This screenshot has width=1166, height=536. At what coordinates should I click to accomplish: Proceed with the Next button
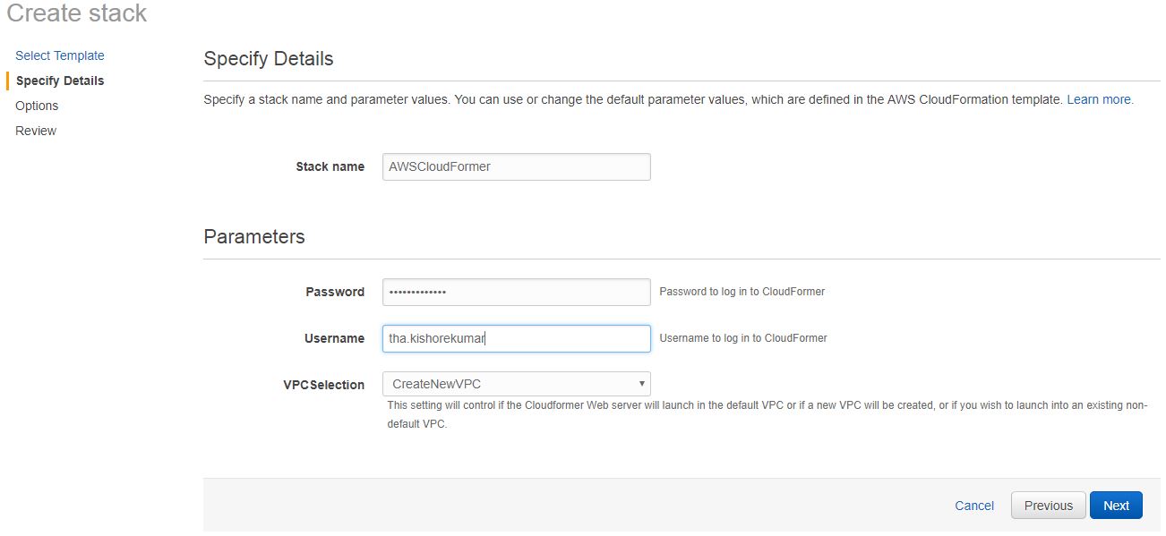(1116, 506)
